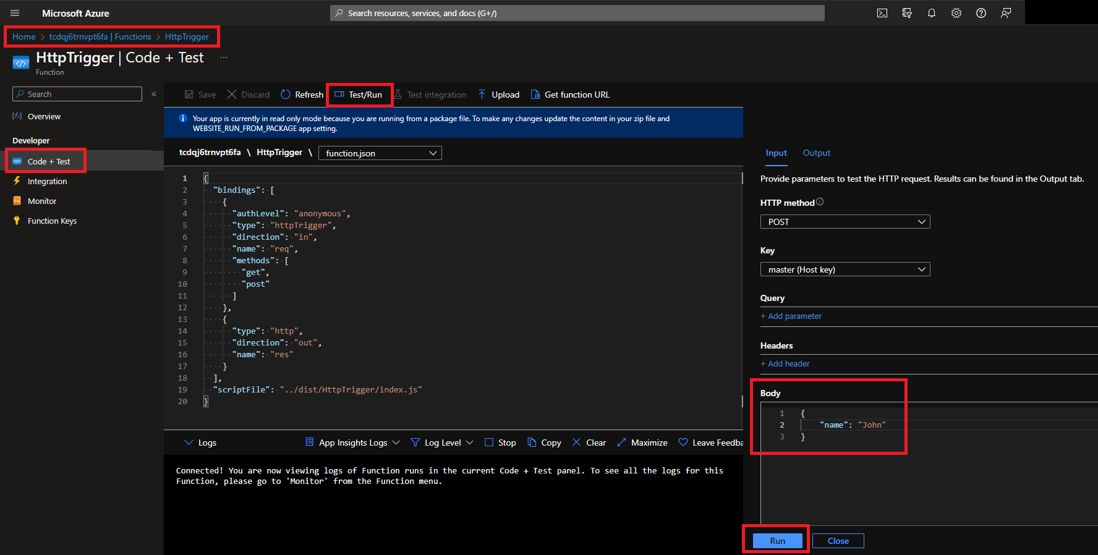This screenshot has width=1098, height=555.
Task: Click Test integration in the toolbar
Action: (430, 95)
